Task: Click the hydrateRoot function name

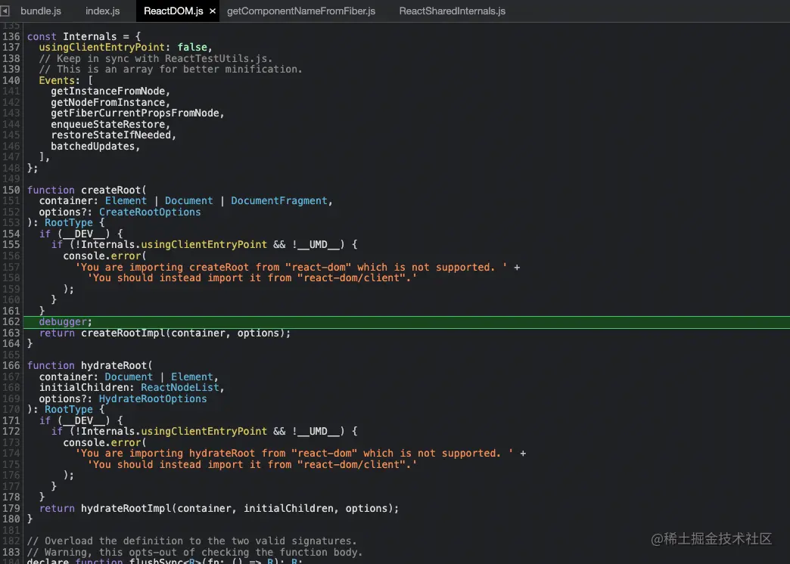Action: click(114, 366)
